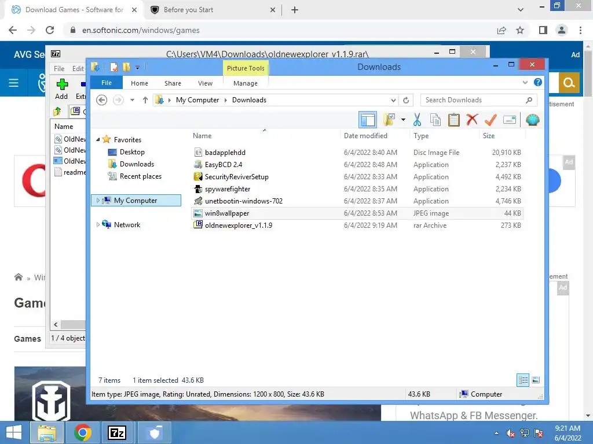593x444 pixels.
Task: Collapse the Favorites tree node
Action: point(98,140)
